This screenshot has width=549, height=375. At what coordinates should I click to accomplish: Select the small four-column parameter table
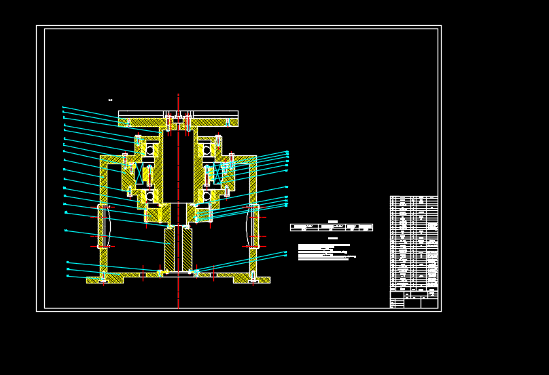tap(332, 228)
